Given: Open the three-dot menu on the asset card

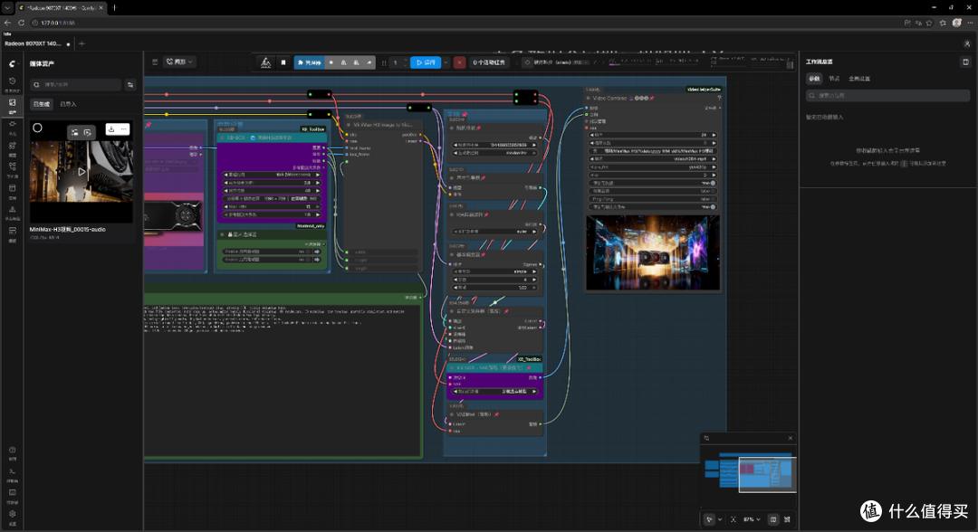Looking at the screenshot, I should 123,129.
